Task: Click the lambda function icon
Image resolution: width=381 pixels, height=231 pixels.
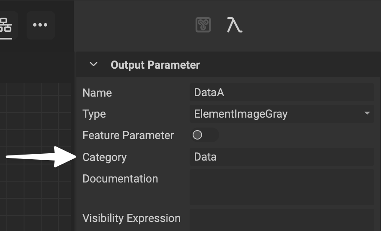Action: coord(234,25)
